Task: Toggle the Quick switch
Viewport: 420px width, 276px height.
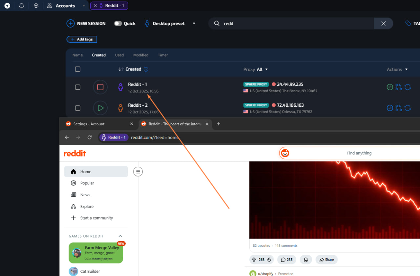Action: (118, 23)
